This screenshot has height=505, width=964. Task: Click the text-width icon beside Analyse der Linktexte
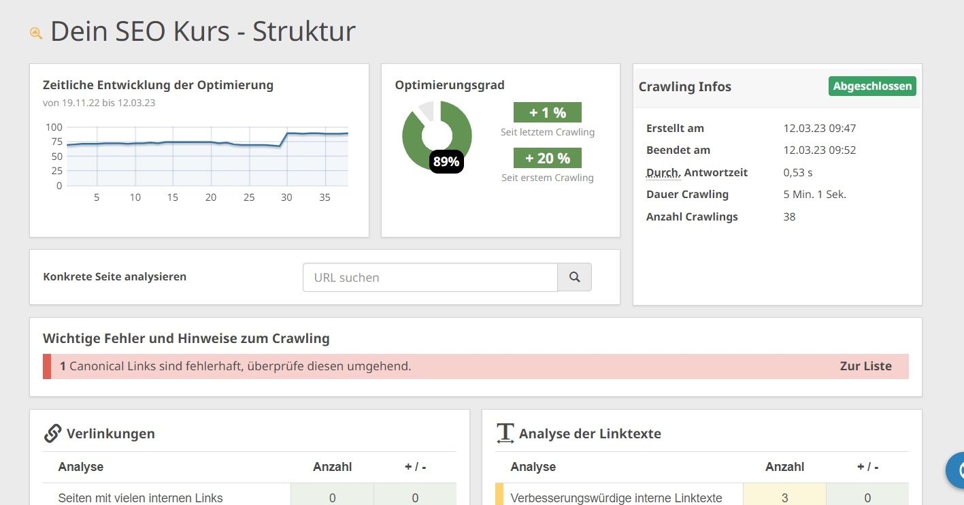click(x=505, y=434)
